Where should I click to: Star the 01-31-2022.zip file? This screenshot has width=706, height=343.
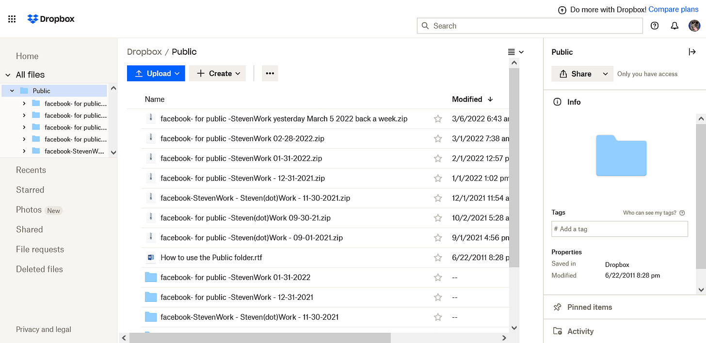point(438,158)
